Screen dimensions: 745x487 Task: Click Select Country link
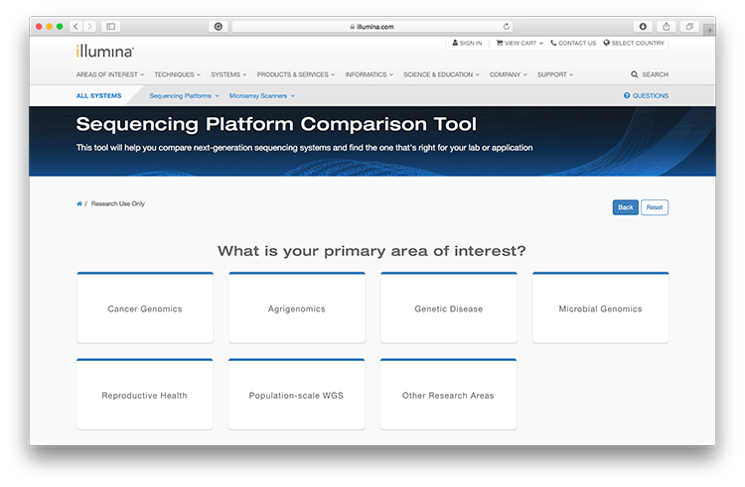634,44
